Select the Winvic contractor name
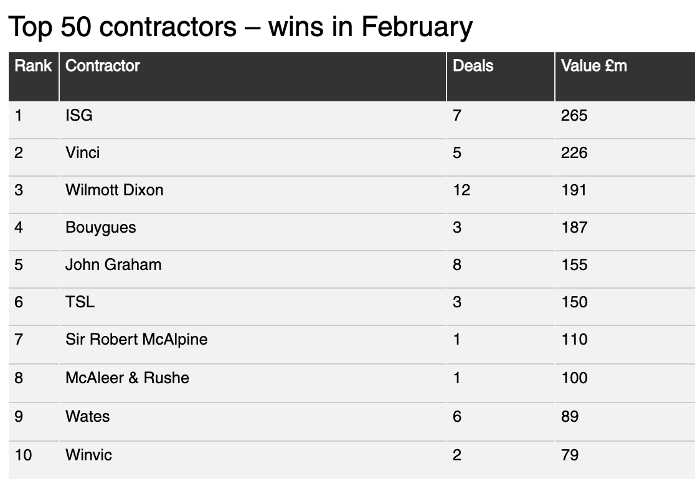The image size is (695, 479). tap(88, 455)
